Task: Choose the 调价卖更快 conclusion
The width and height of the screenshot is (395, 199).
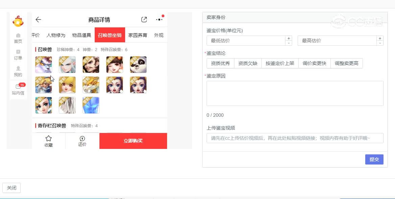Action: pyautogui.click(x=315, y=63)
